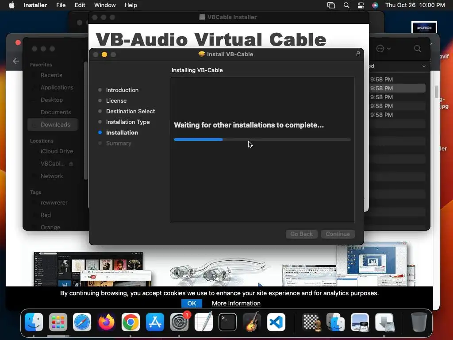453x340 pixels.
Task: Select the Summary installer step
Action: pyautogui.click(x=119, y=143)
